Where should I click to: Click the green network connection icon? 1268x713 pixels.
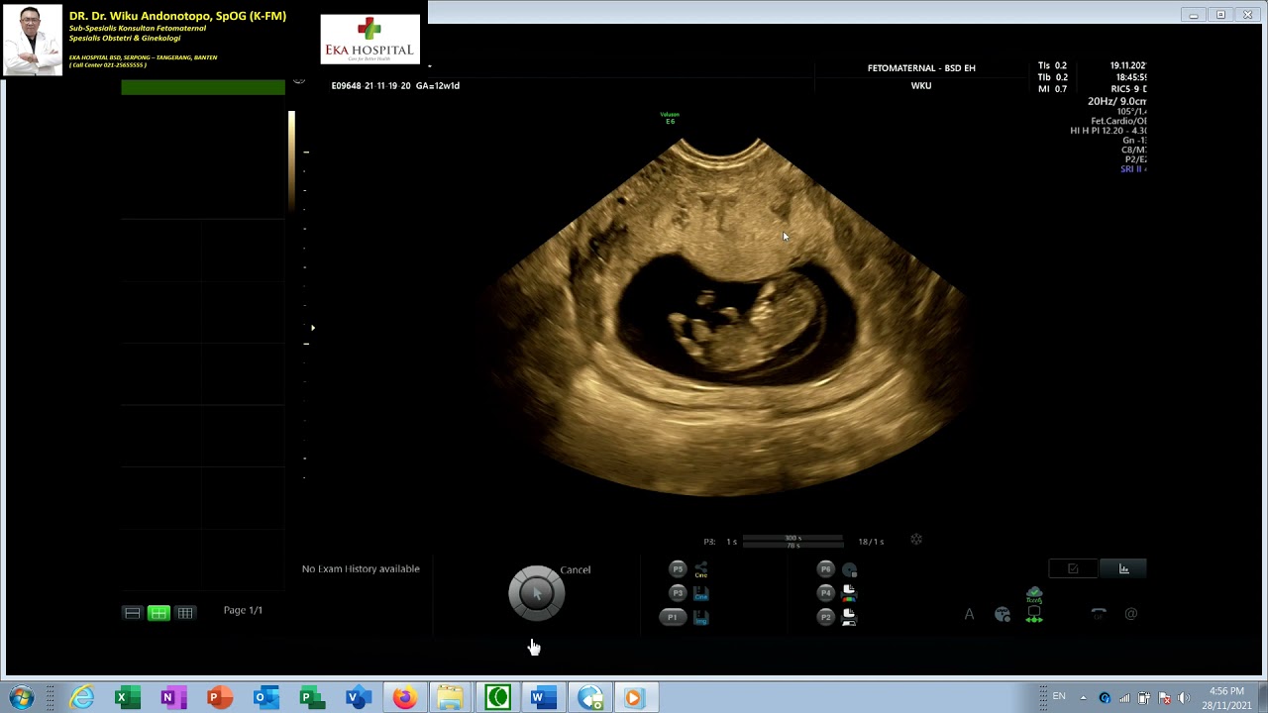click(1034, 615)
